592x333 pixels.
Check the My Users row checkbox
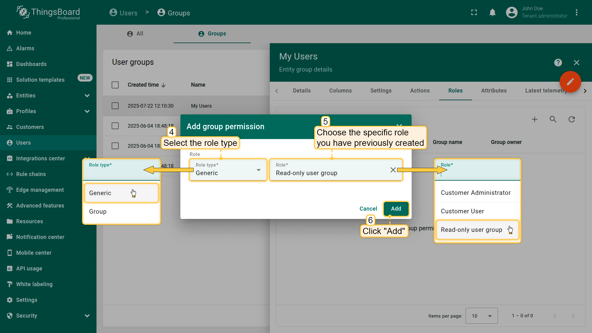pyautogui.click(x=115, y=106)
